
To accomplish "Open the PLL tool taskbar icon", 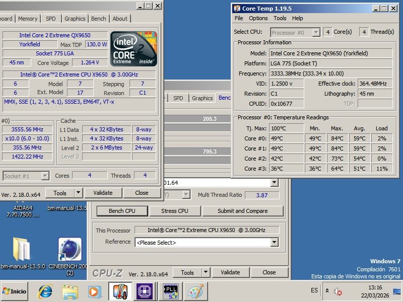I will pyautogui.click(x=171, y=291).
